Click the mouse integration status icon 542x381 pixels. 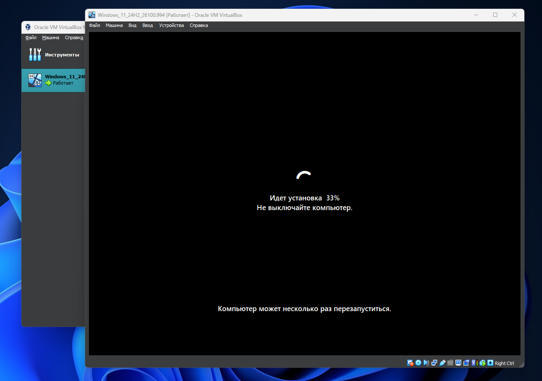point(483,363)
